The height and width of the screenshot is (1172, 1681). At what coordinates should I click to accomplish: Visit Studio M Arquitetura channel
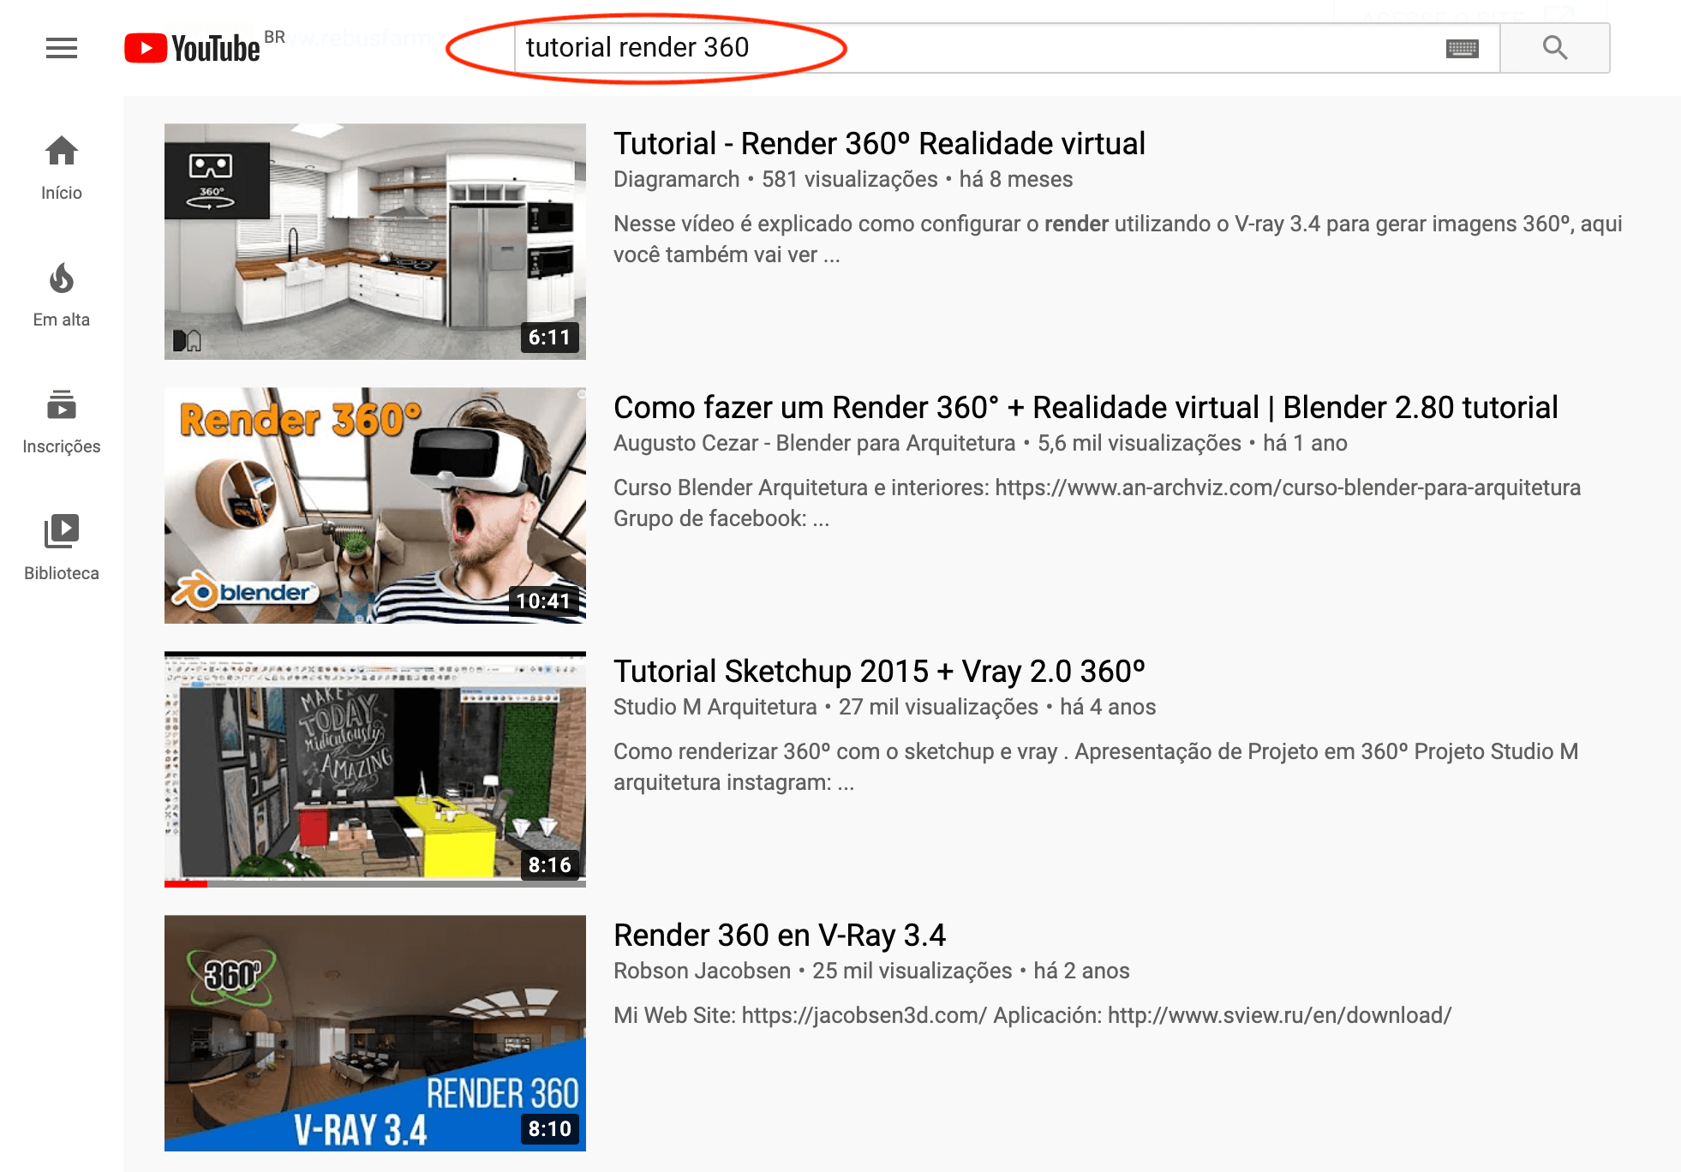coord(715,708)
